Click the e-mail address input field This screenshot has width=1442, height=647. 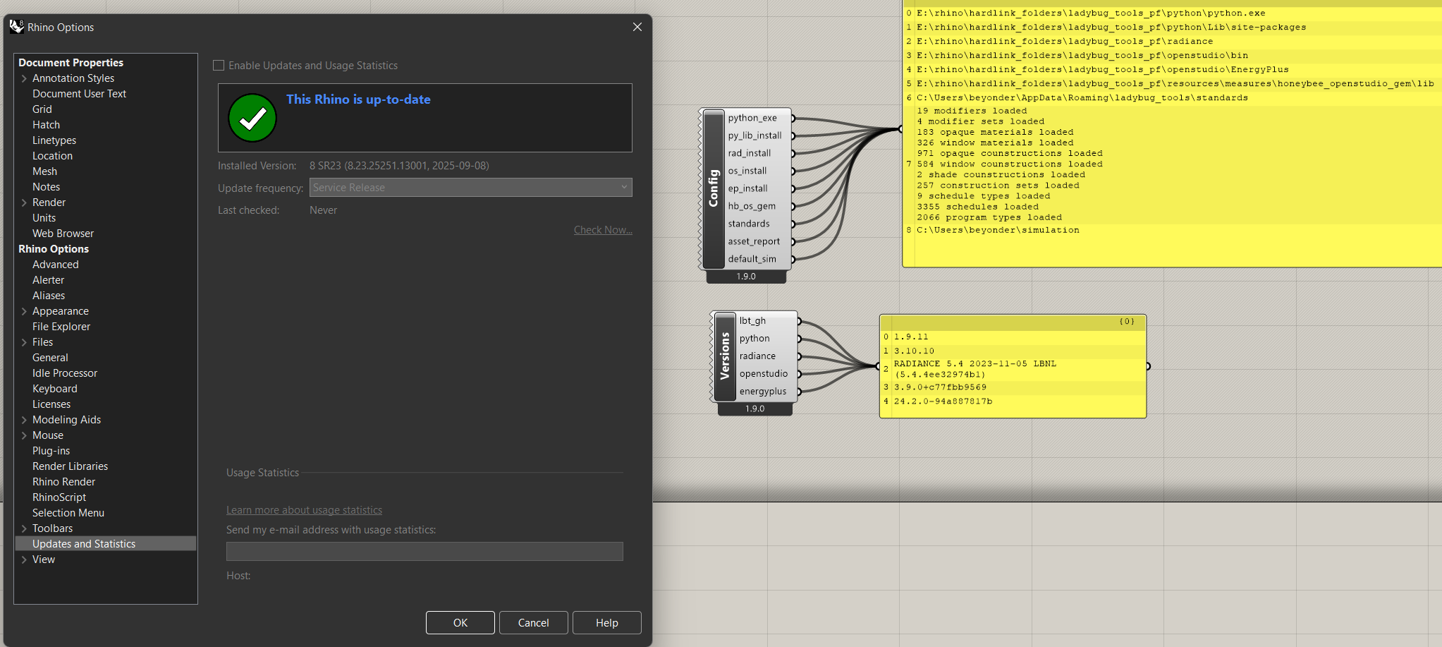tap(424, 552)
